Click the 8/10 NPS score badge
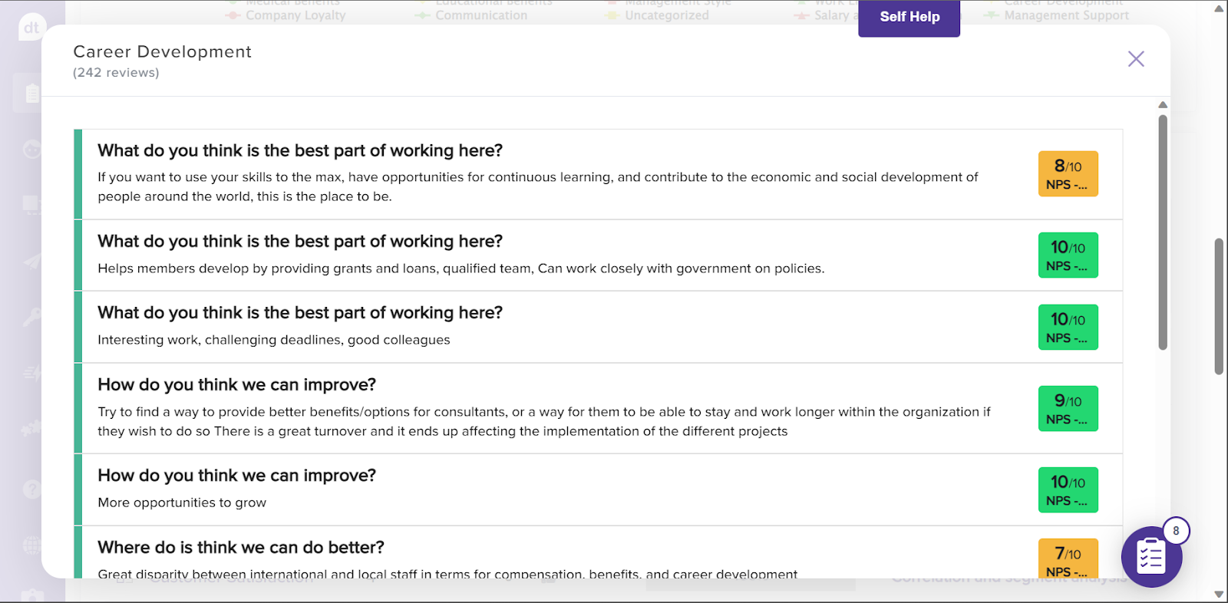The height and width of the screenshot is (603, 1228). pos(1068,174)
